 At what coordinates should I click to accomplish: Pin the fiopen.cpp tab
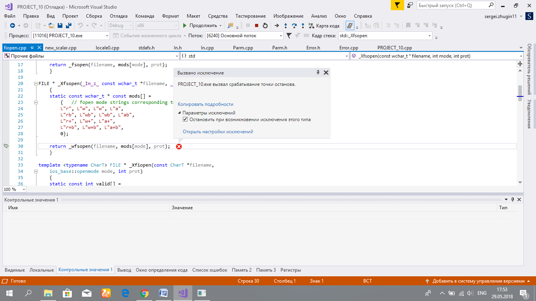click(x=32, y=47)
